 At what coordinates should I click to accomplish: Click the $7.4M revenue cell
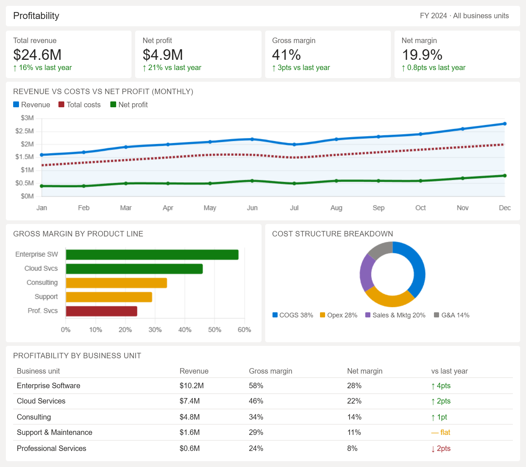190,401
